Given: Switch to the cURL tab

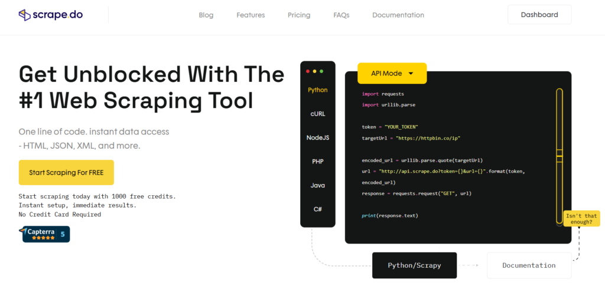Looking at the screenshot, I should pos(318,114).
